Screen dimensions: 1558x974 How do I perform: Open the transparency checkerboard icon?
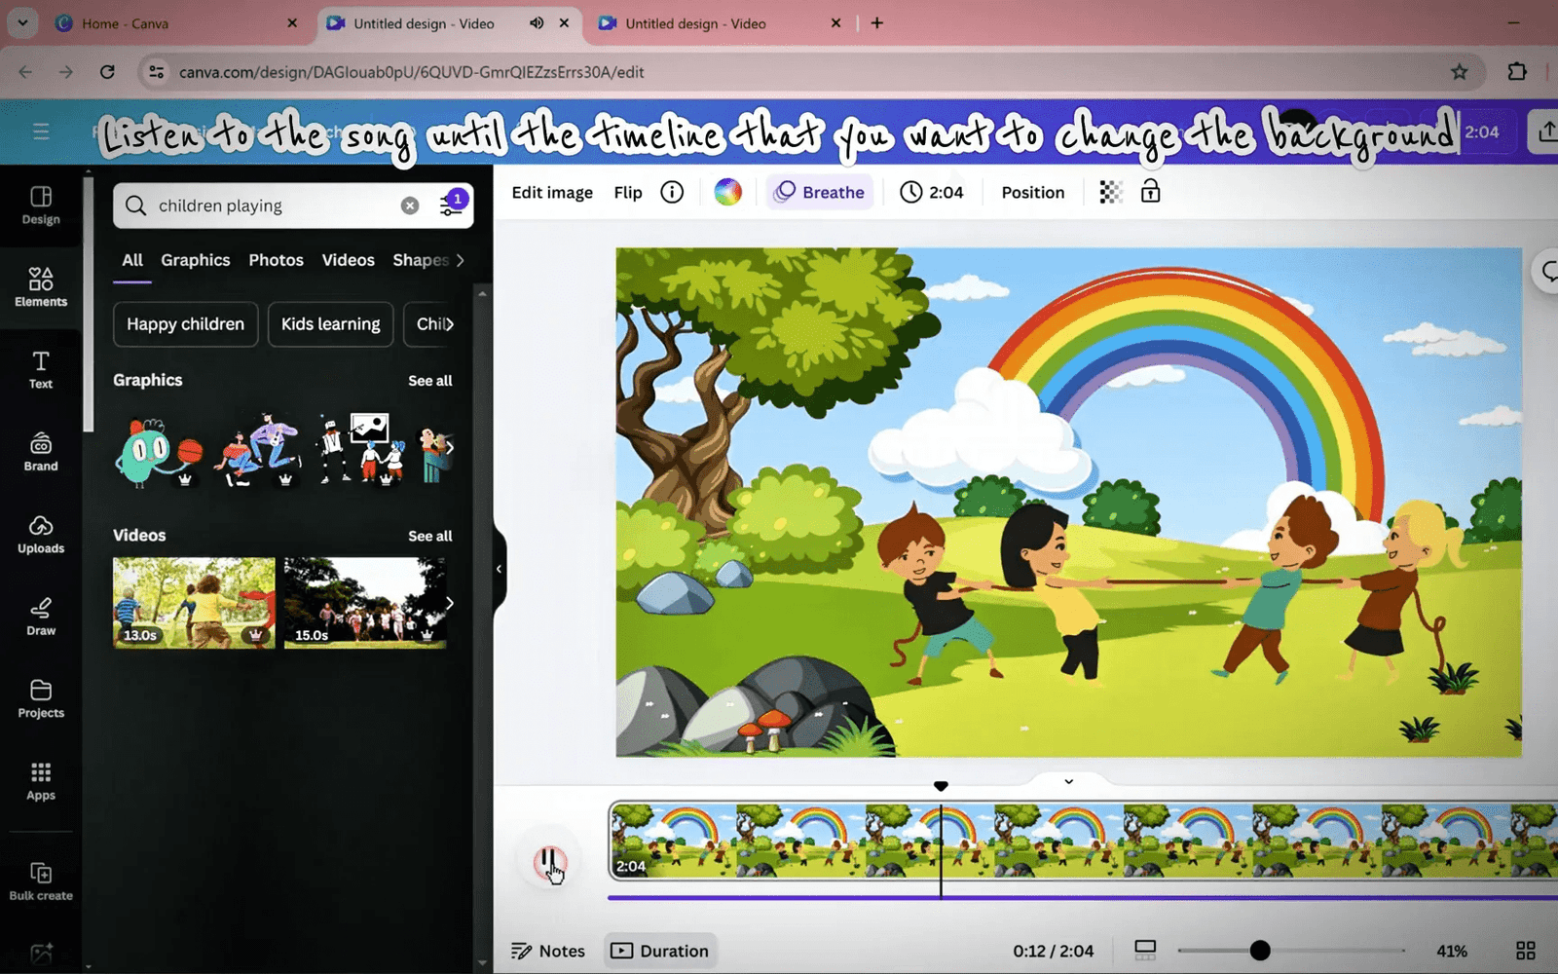pyautogui.click(x=1110, y=192)
